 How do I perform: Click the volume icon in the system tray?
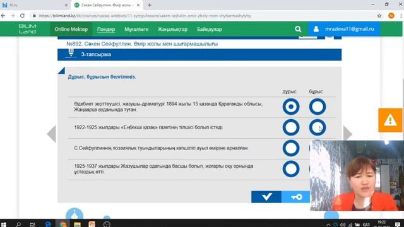pyautogui.click(x=343, y=224)
